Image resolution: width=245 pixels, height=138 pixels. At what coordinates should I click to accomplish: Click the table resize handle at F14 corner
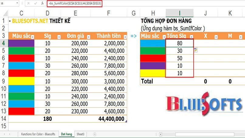(126, 121)
